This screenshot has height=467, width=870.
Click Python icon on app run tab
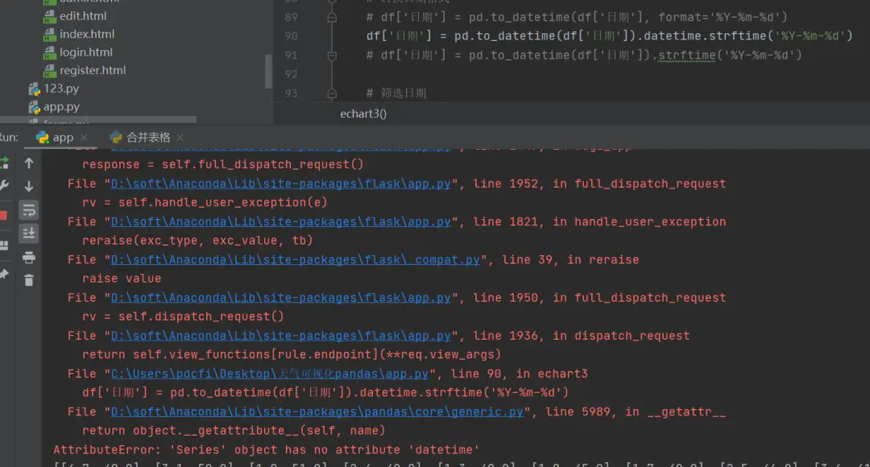[42, 138]
